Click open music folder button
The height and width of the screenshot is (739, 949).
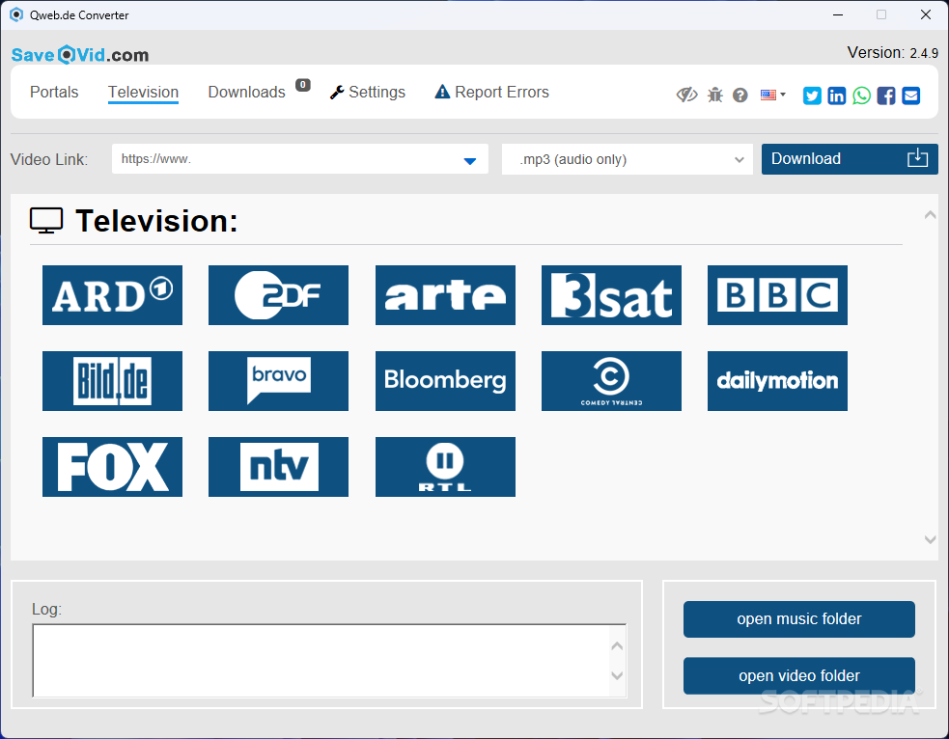(x=799, y=618)
